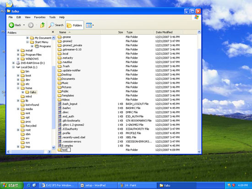Open the Tools menu
252x189 pixels.
[x=52, y=17]
